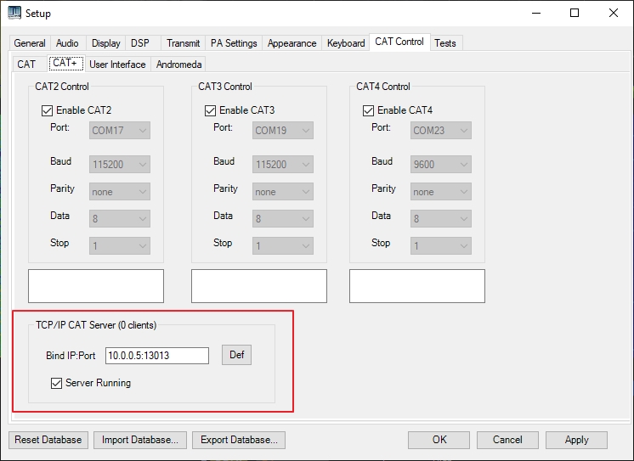634x461 pixels.
Task: Open the CAT2 Port COM17 dropdown
Action: (x=120, y=131)
